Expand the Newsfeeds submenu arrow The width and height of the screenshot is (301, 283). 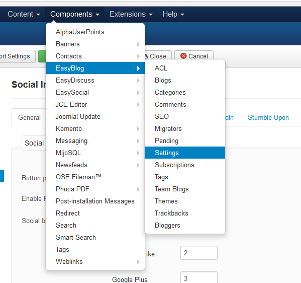[x=138, y=165]
